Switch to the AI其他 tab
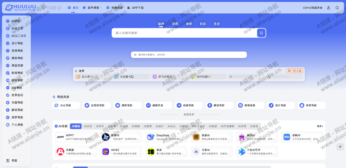Screen dimensions: 346x168 pyautogui.click(x=254, y=126)
